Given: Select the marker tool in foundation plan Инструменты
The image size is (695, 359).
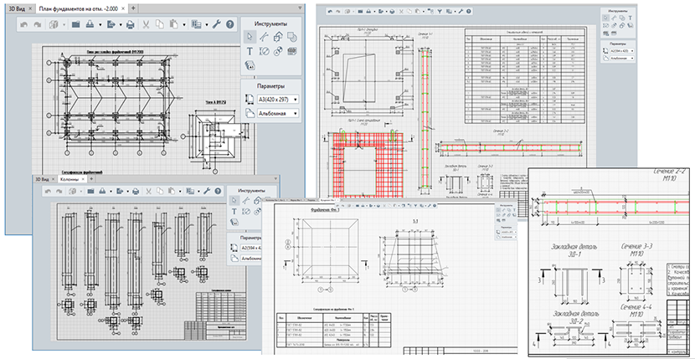Looking at the screenshot, I should 278,51.
